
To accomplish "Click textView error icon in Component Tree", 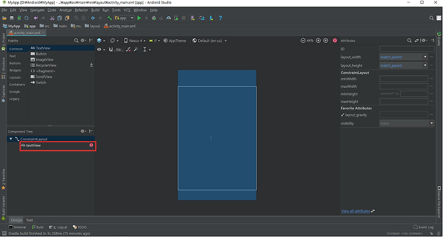I will (x=91, y=145).
